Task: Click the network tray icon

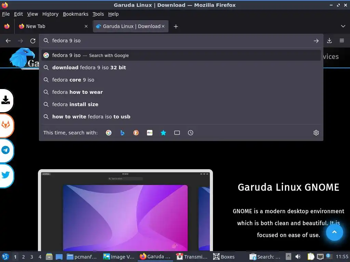Action: [x=320, y=257]
